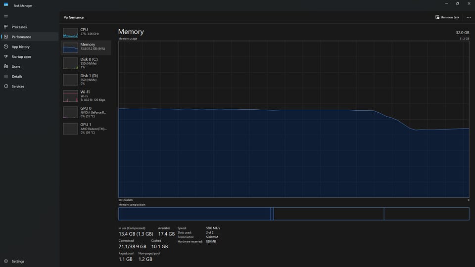Select the Disk 0 (C:) graph thumbnail
This screenshot has width=475, height=267.
[70, 64]
